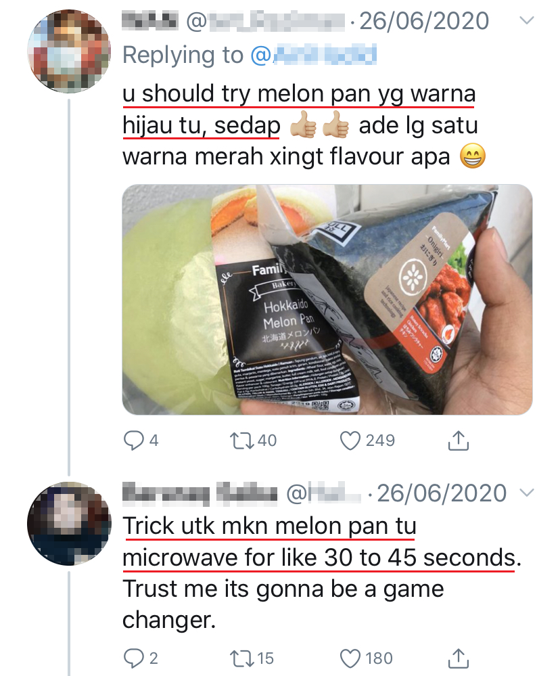Share the melon pan photo tweet

point(459,441)
